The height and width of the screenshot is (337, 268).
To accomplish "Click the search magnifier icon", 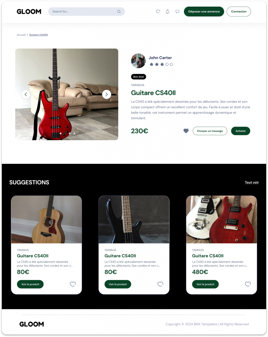I will click(119, 12).
